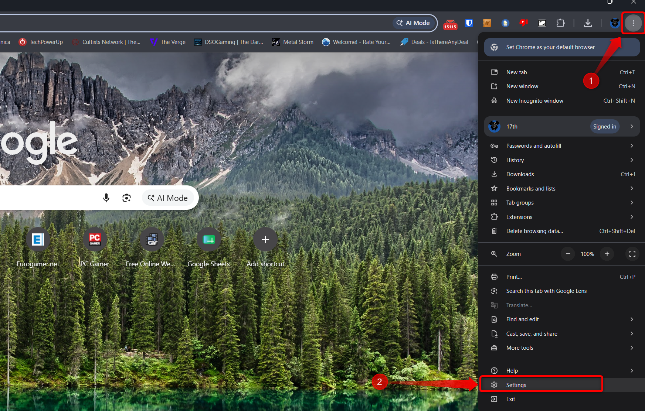Click the AI Mode button in address bar
This screenshot has width=645, height=411.
pos(413,23)
